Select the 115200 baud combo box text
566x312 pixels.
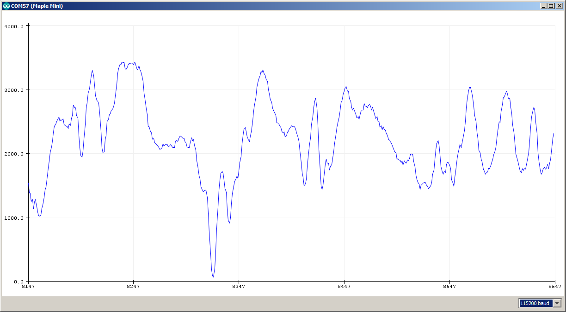535,303
